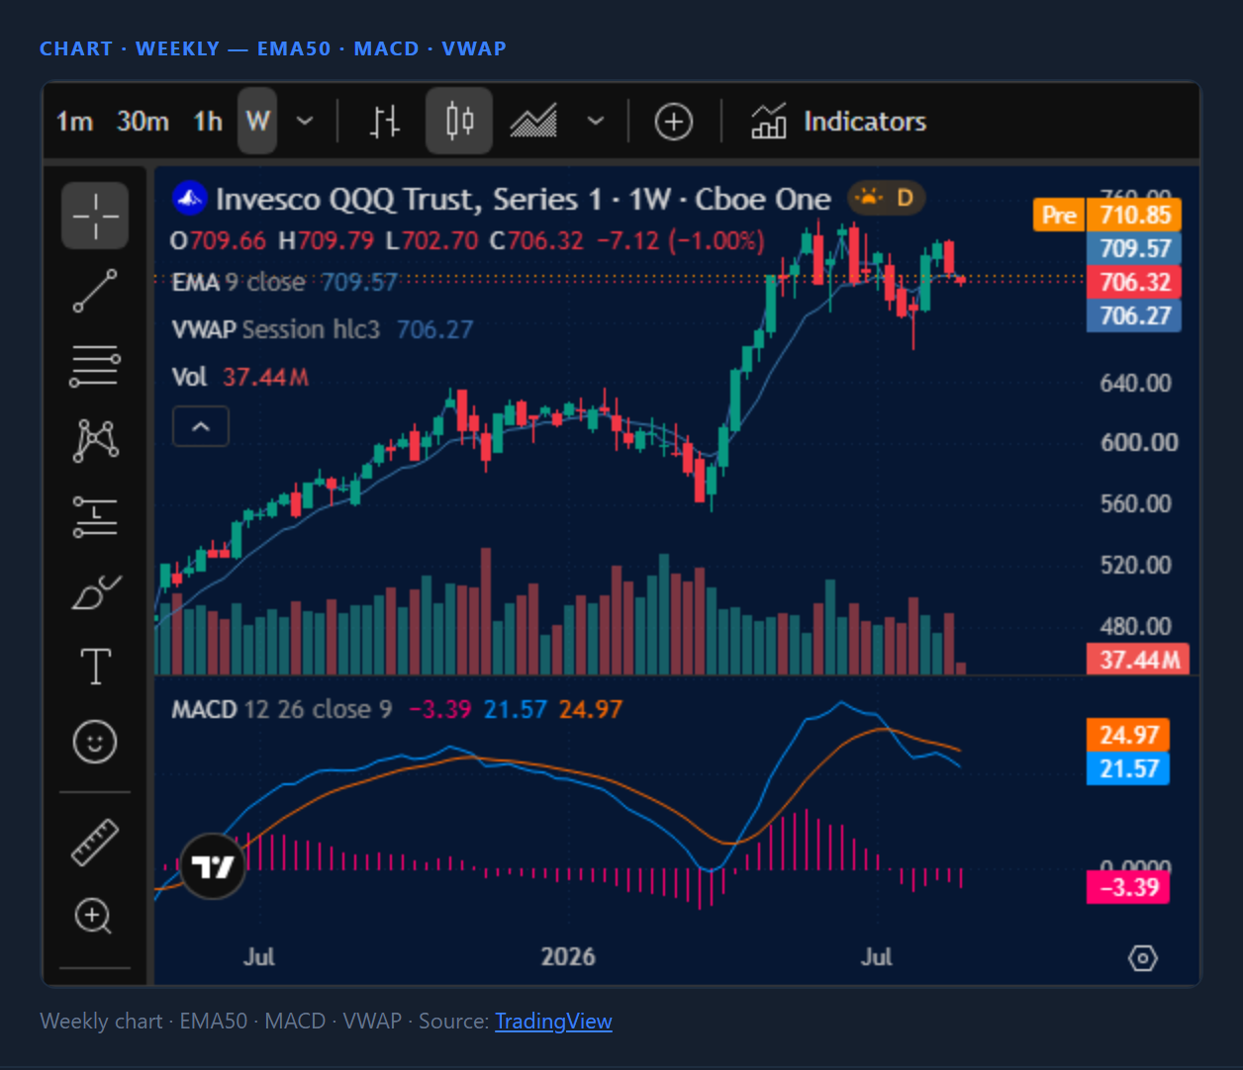The image size is (1243, 1070).
Task: Select the crosshair cursor tool
Action: 95,216
